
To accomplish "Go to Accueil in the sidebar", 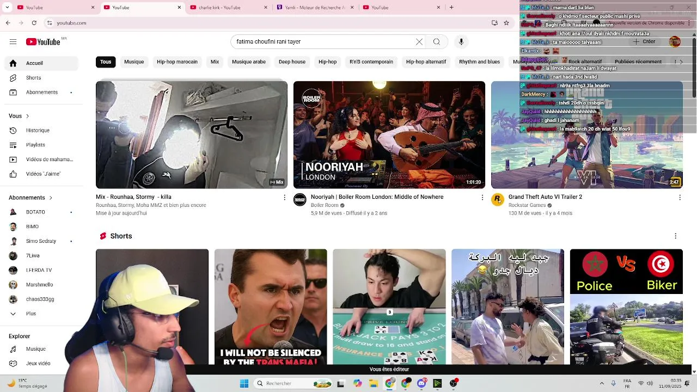I will coord(44,63).
